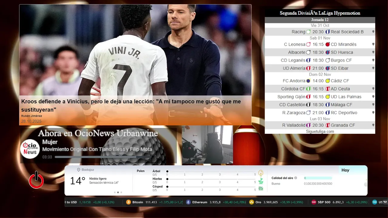The height and width of the screenshot is (218, 388).
Task: Click the Real Sociedad B team name
Action: point(347,32)
